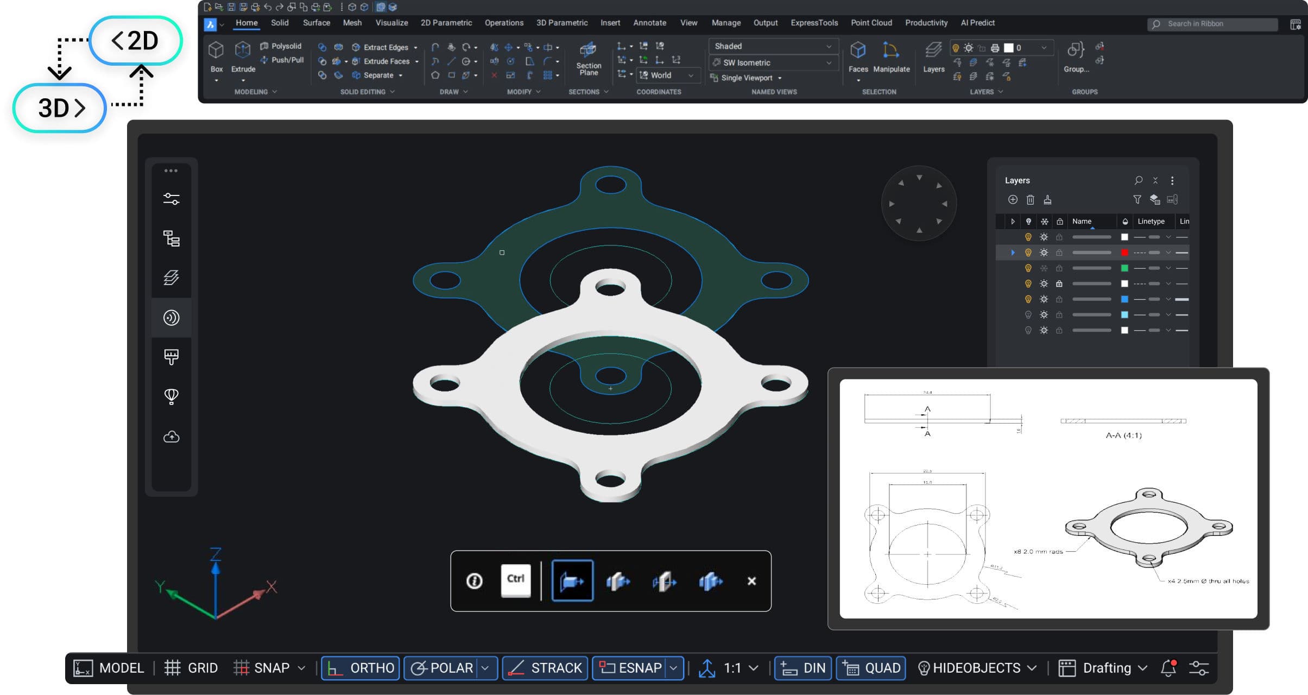This screenshot has height=695, width=1308.
Task: Delete the selected layer
Action: tap(1031, 200)
